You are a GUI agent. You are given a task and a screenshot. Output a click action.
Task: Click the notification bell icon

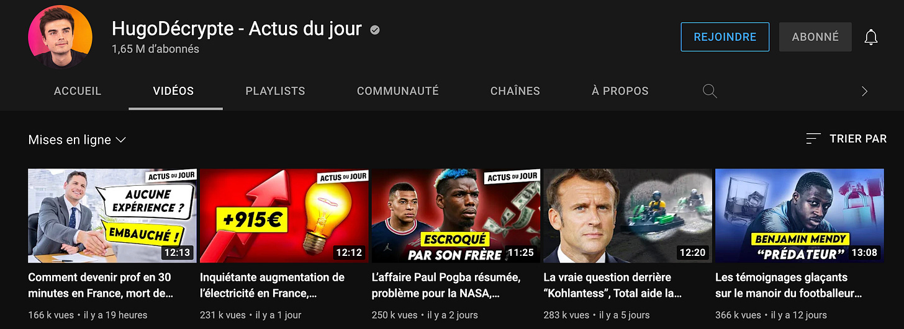[871, 37]
